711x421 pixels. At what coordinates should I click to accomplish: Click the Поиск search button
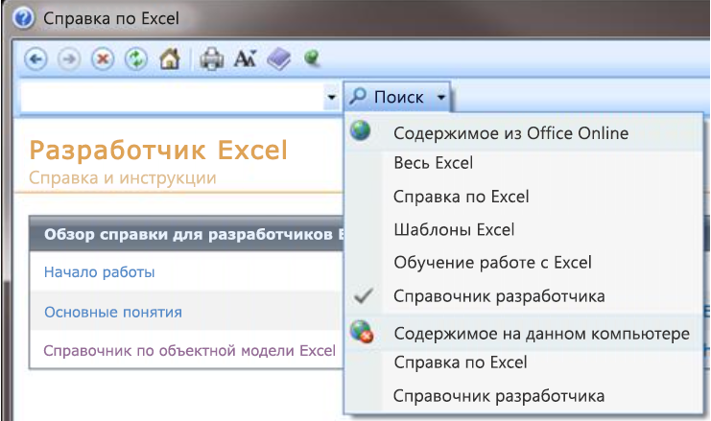point(389,97)
